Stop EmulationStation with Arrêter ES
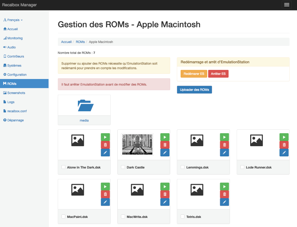Screen dimensions: 297x227 218,74
